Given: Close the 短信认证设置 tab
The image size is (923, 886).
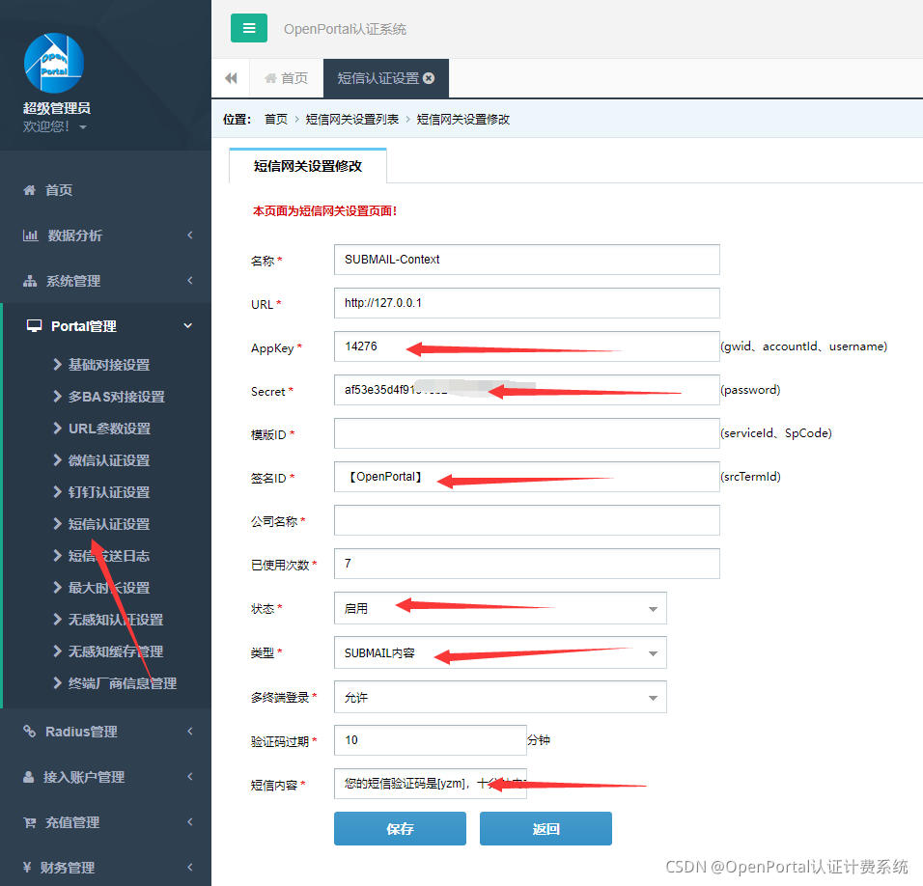Looking at the screenshot, I should pyautogui.click(x=429, y=78).
